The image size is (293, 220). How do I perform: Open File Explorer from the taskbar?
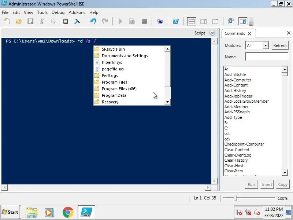pos(31,212)
